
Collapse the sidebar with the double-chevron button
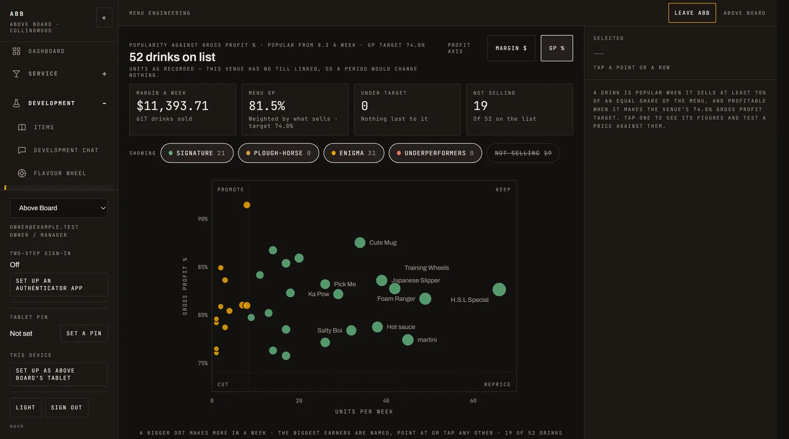104,18
